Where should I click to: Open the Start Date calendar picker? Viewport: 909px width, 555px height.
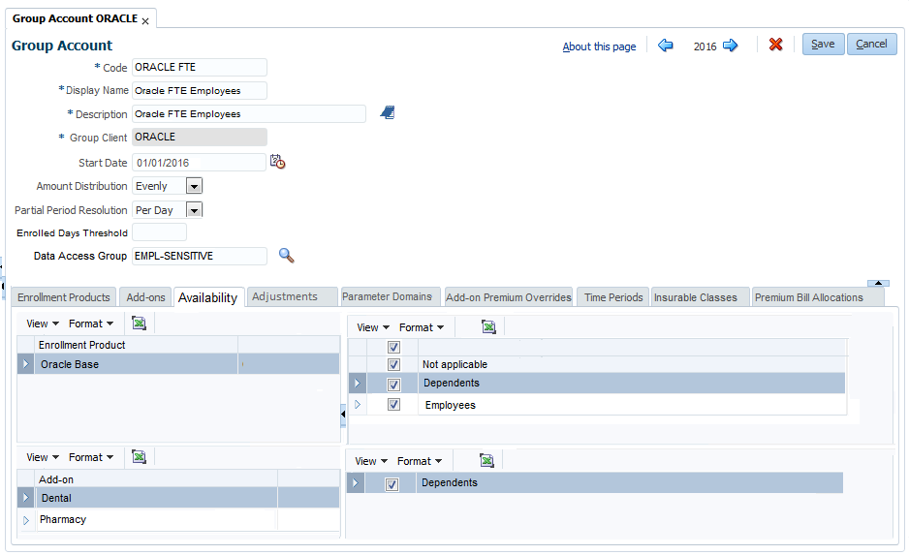pos(278,162)
